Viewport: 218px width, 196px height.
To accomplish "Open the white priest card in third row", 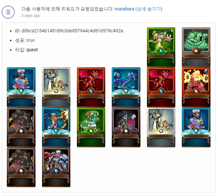I will coord(161,127).
